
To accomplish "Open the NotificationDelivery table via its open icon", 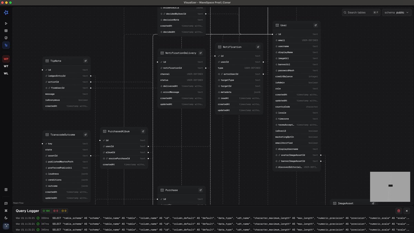I will point(201,53).
